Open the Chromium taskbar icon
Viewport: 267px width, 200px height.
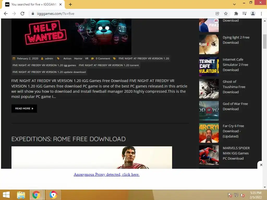[x=53, y=195]
